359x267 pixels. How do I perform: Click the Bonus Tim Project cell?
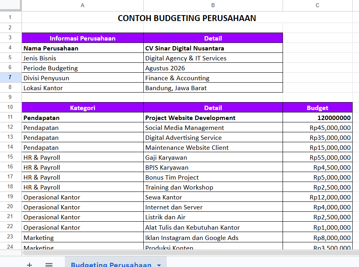(x=213, y=177)
